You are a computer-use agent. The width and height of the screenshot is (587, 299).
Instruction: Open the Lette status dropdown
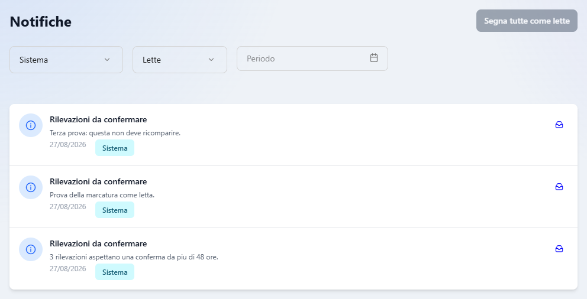point(180,60)
